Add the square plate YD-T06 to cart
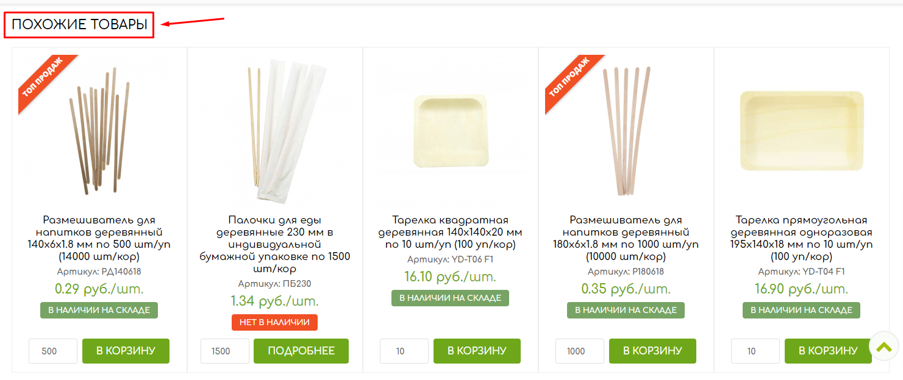This screenshot has height=380, width=903. (x=477, y=351)
